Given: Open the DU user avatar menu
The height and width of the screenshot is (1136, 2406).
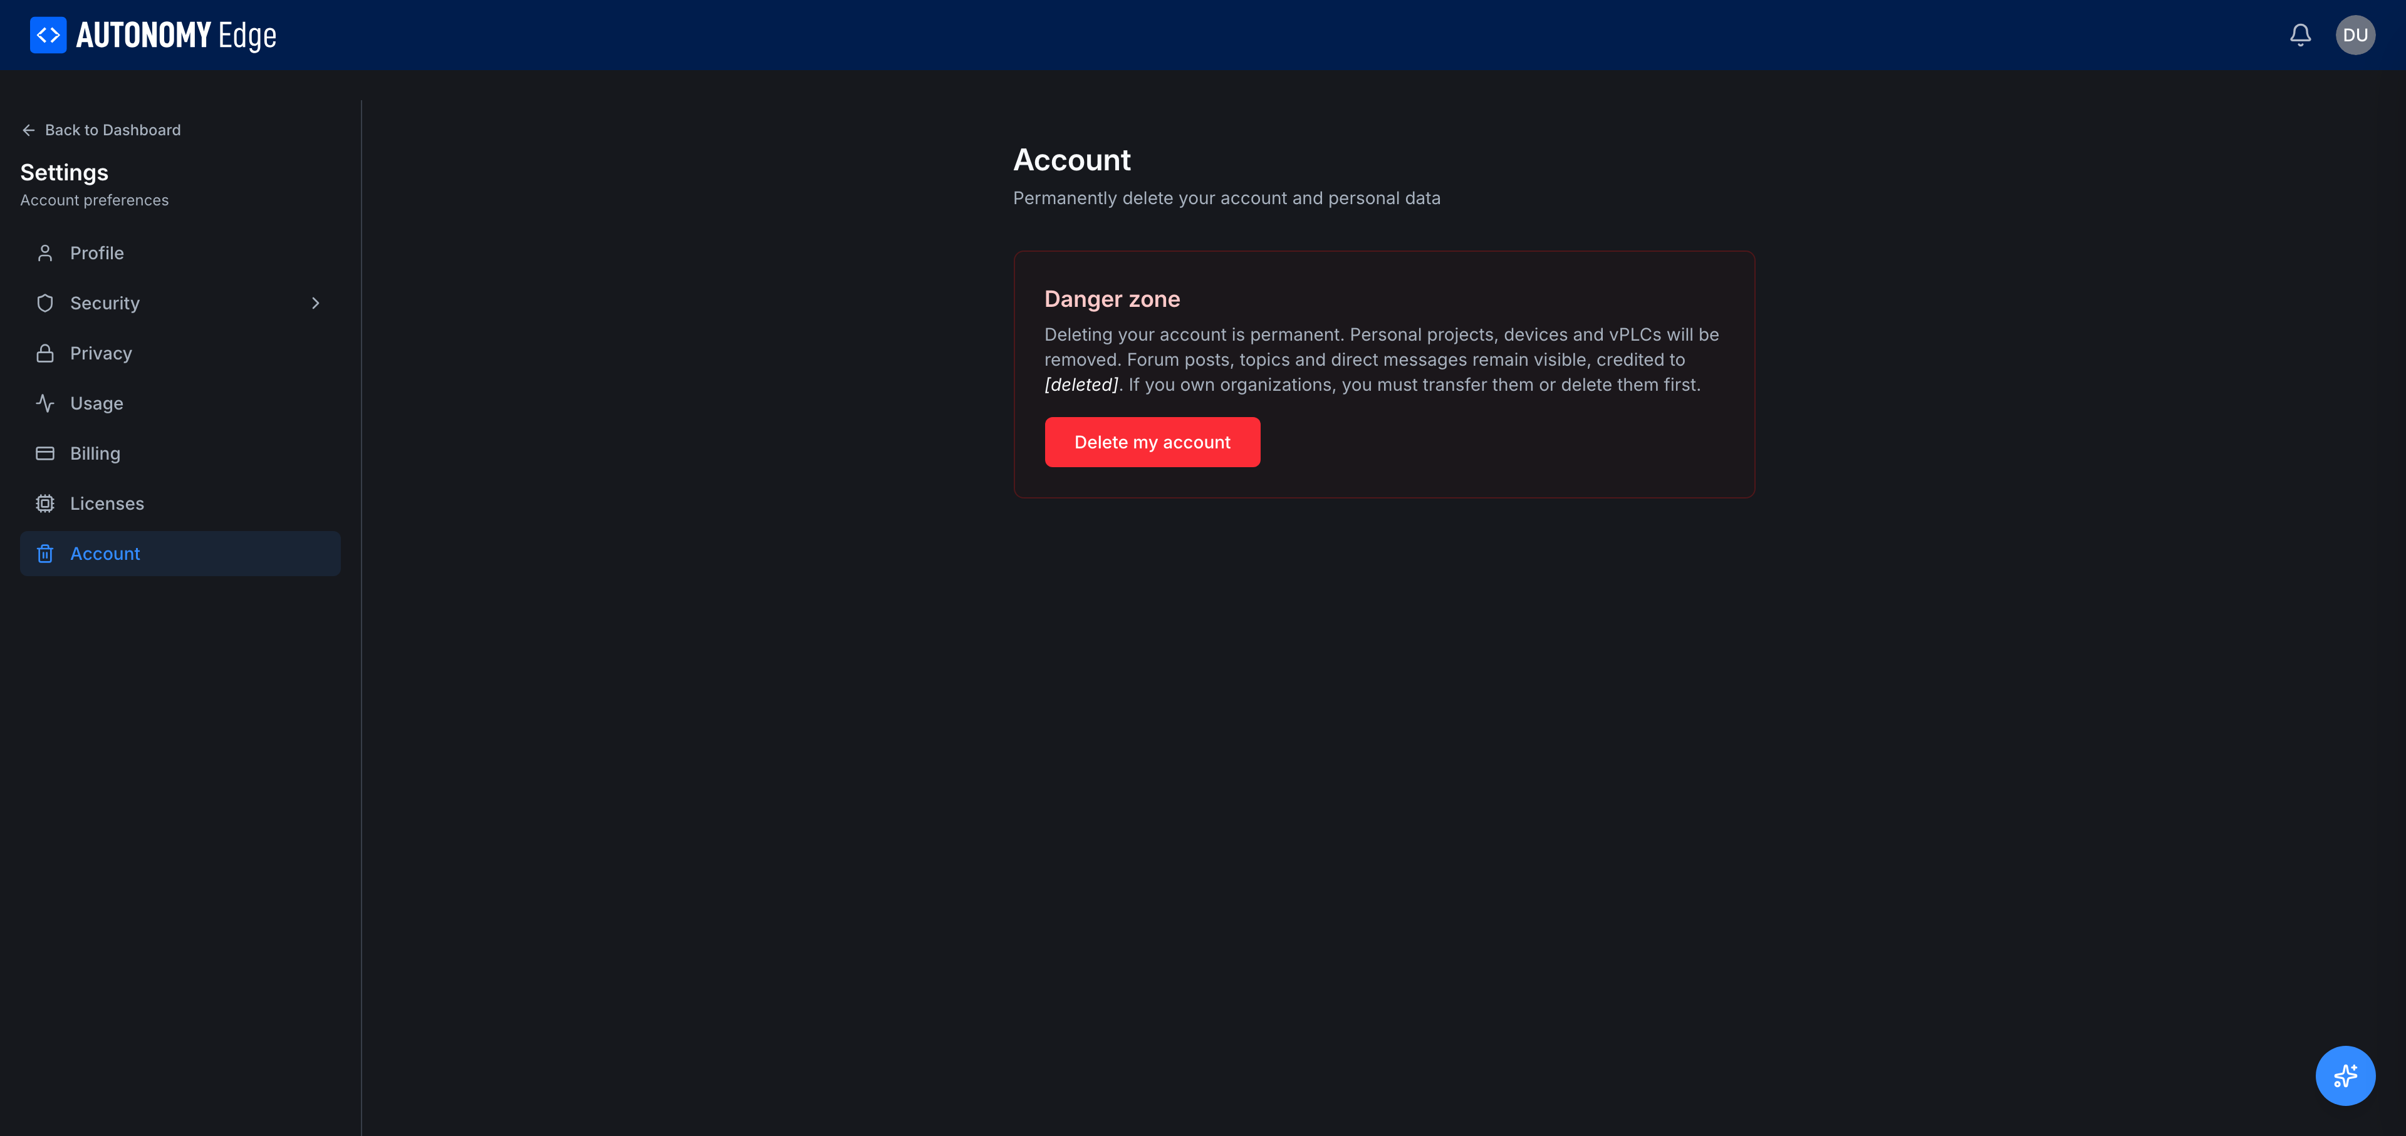Looking at the screenshot, I should (2355, 36).
